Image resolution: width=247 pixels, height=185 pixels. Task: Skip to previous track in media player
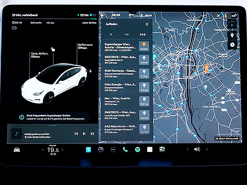point(76,134)
